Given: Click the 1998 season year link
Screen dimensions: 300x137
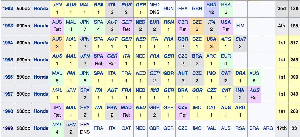Looking at the screenshot, I should (8, 111).
